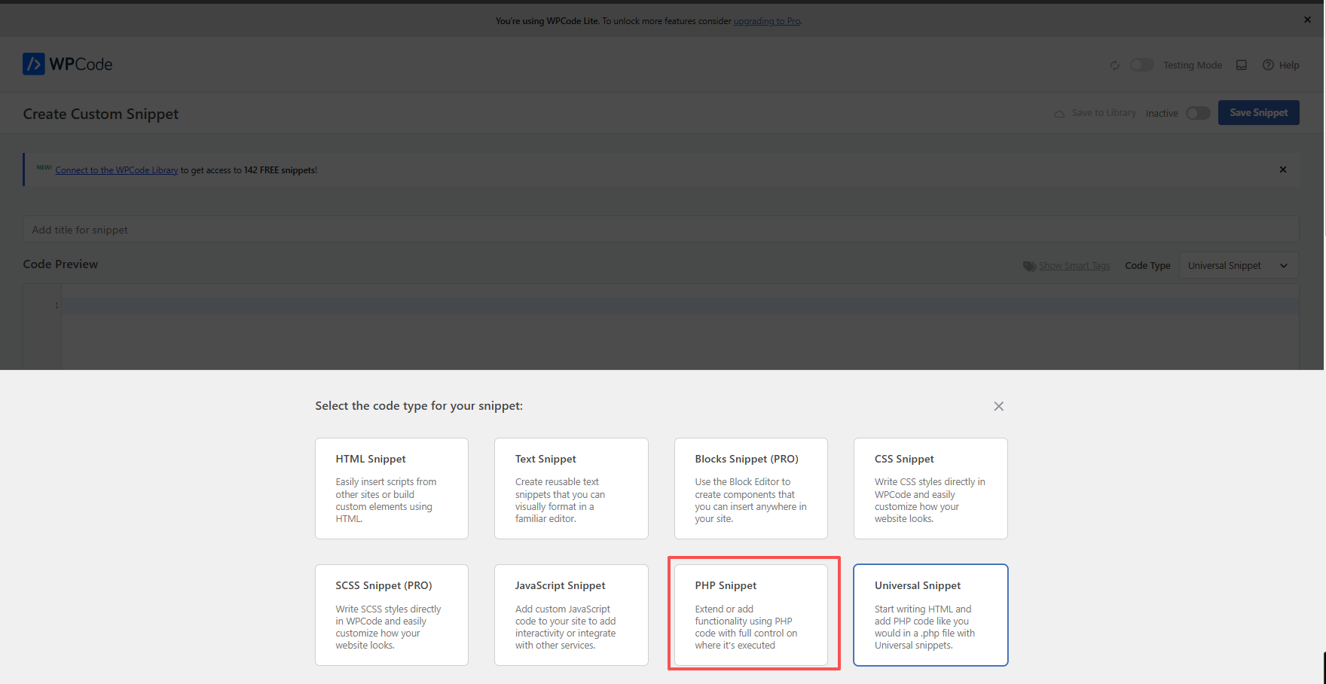Select the Text Snippet card
The image size is (1326, 684).
point(571,488)
